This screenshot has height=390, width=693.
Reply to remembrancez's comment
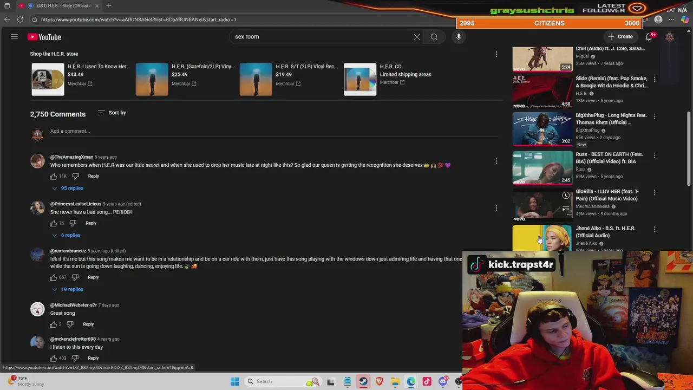click(93, 277)
